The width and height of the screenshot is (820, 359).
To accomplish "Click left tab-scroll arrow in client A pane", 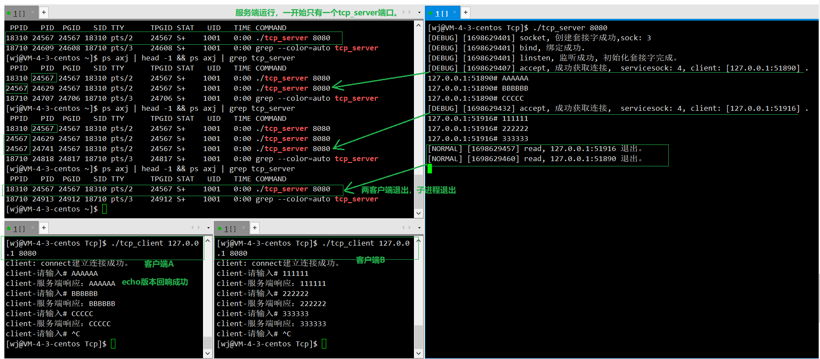I will 193,228.
